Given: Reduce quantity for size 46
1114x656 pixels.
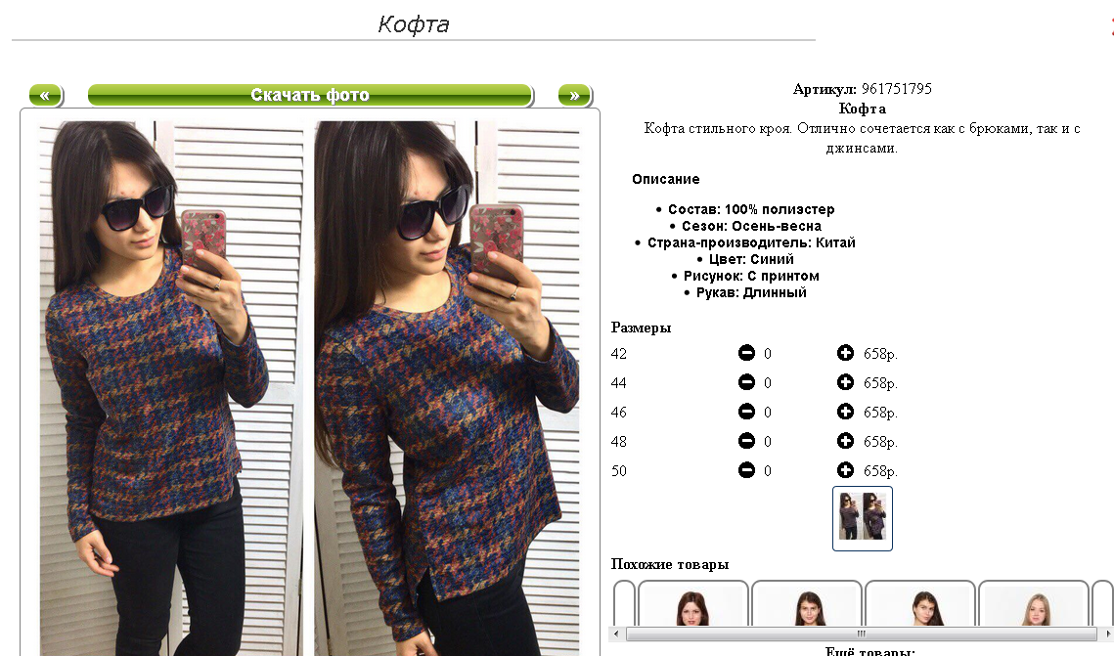Looking at the screenshot, I should pyautogui.click(x=746, y=412).
